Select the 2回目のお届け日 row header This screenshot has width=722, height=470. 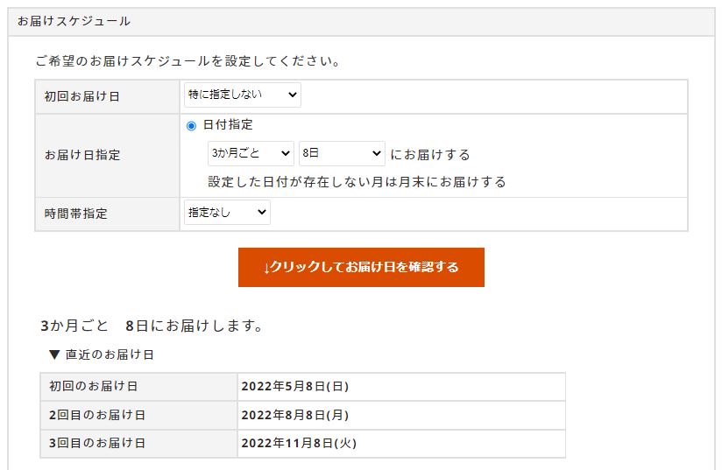pyautogui.click(x=97, y=415)
